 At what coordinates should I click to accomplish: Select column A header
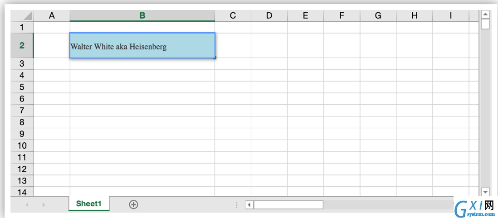pos(52,15)
